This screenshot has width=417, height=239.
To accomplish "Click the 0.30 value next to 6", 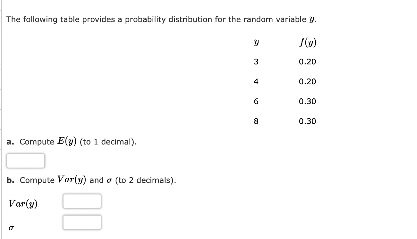I will pyautogui.click(x=307, y=102).
